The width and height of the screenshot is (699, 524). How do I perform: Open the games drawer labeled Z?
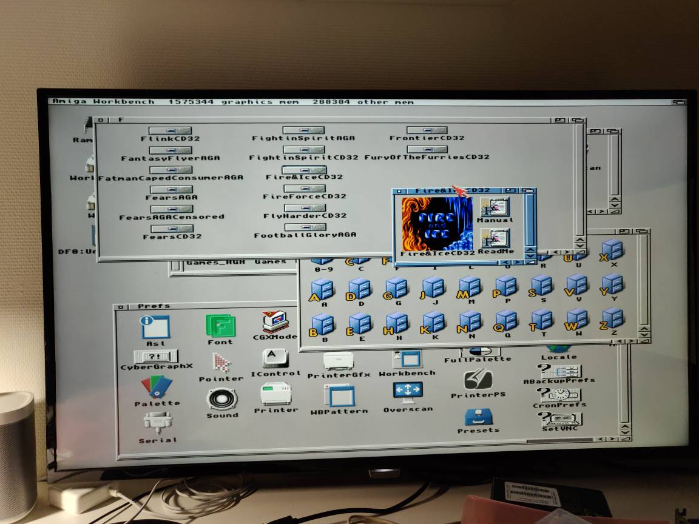tap(613, 318)
